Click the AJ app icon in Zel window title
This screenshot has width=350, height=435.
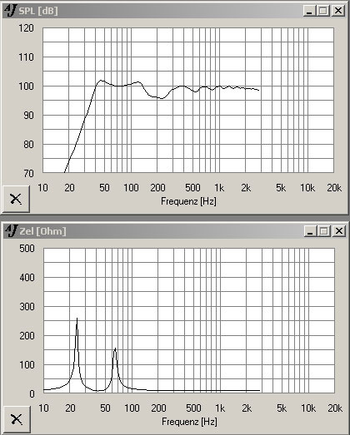pyautogui.click(x=12, y=231)
